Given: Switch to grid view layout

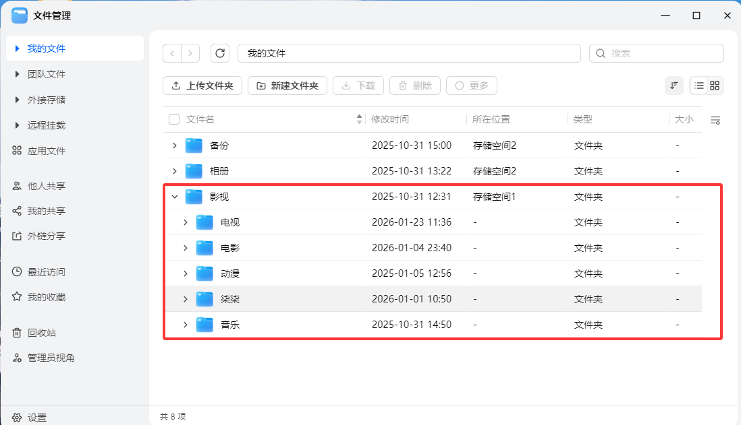Looking at the screenshot, I should pyautogui.click(x=714, y=86).
